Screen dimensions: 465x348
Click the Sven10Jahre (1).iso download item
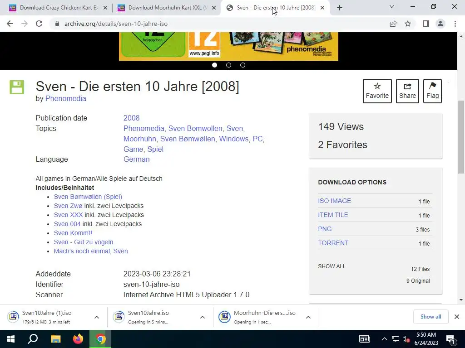[47, 317]
